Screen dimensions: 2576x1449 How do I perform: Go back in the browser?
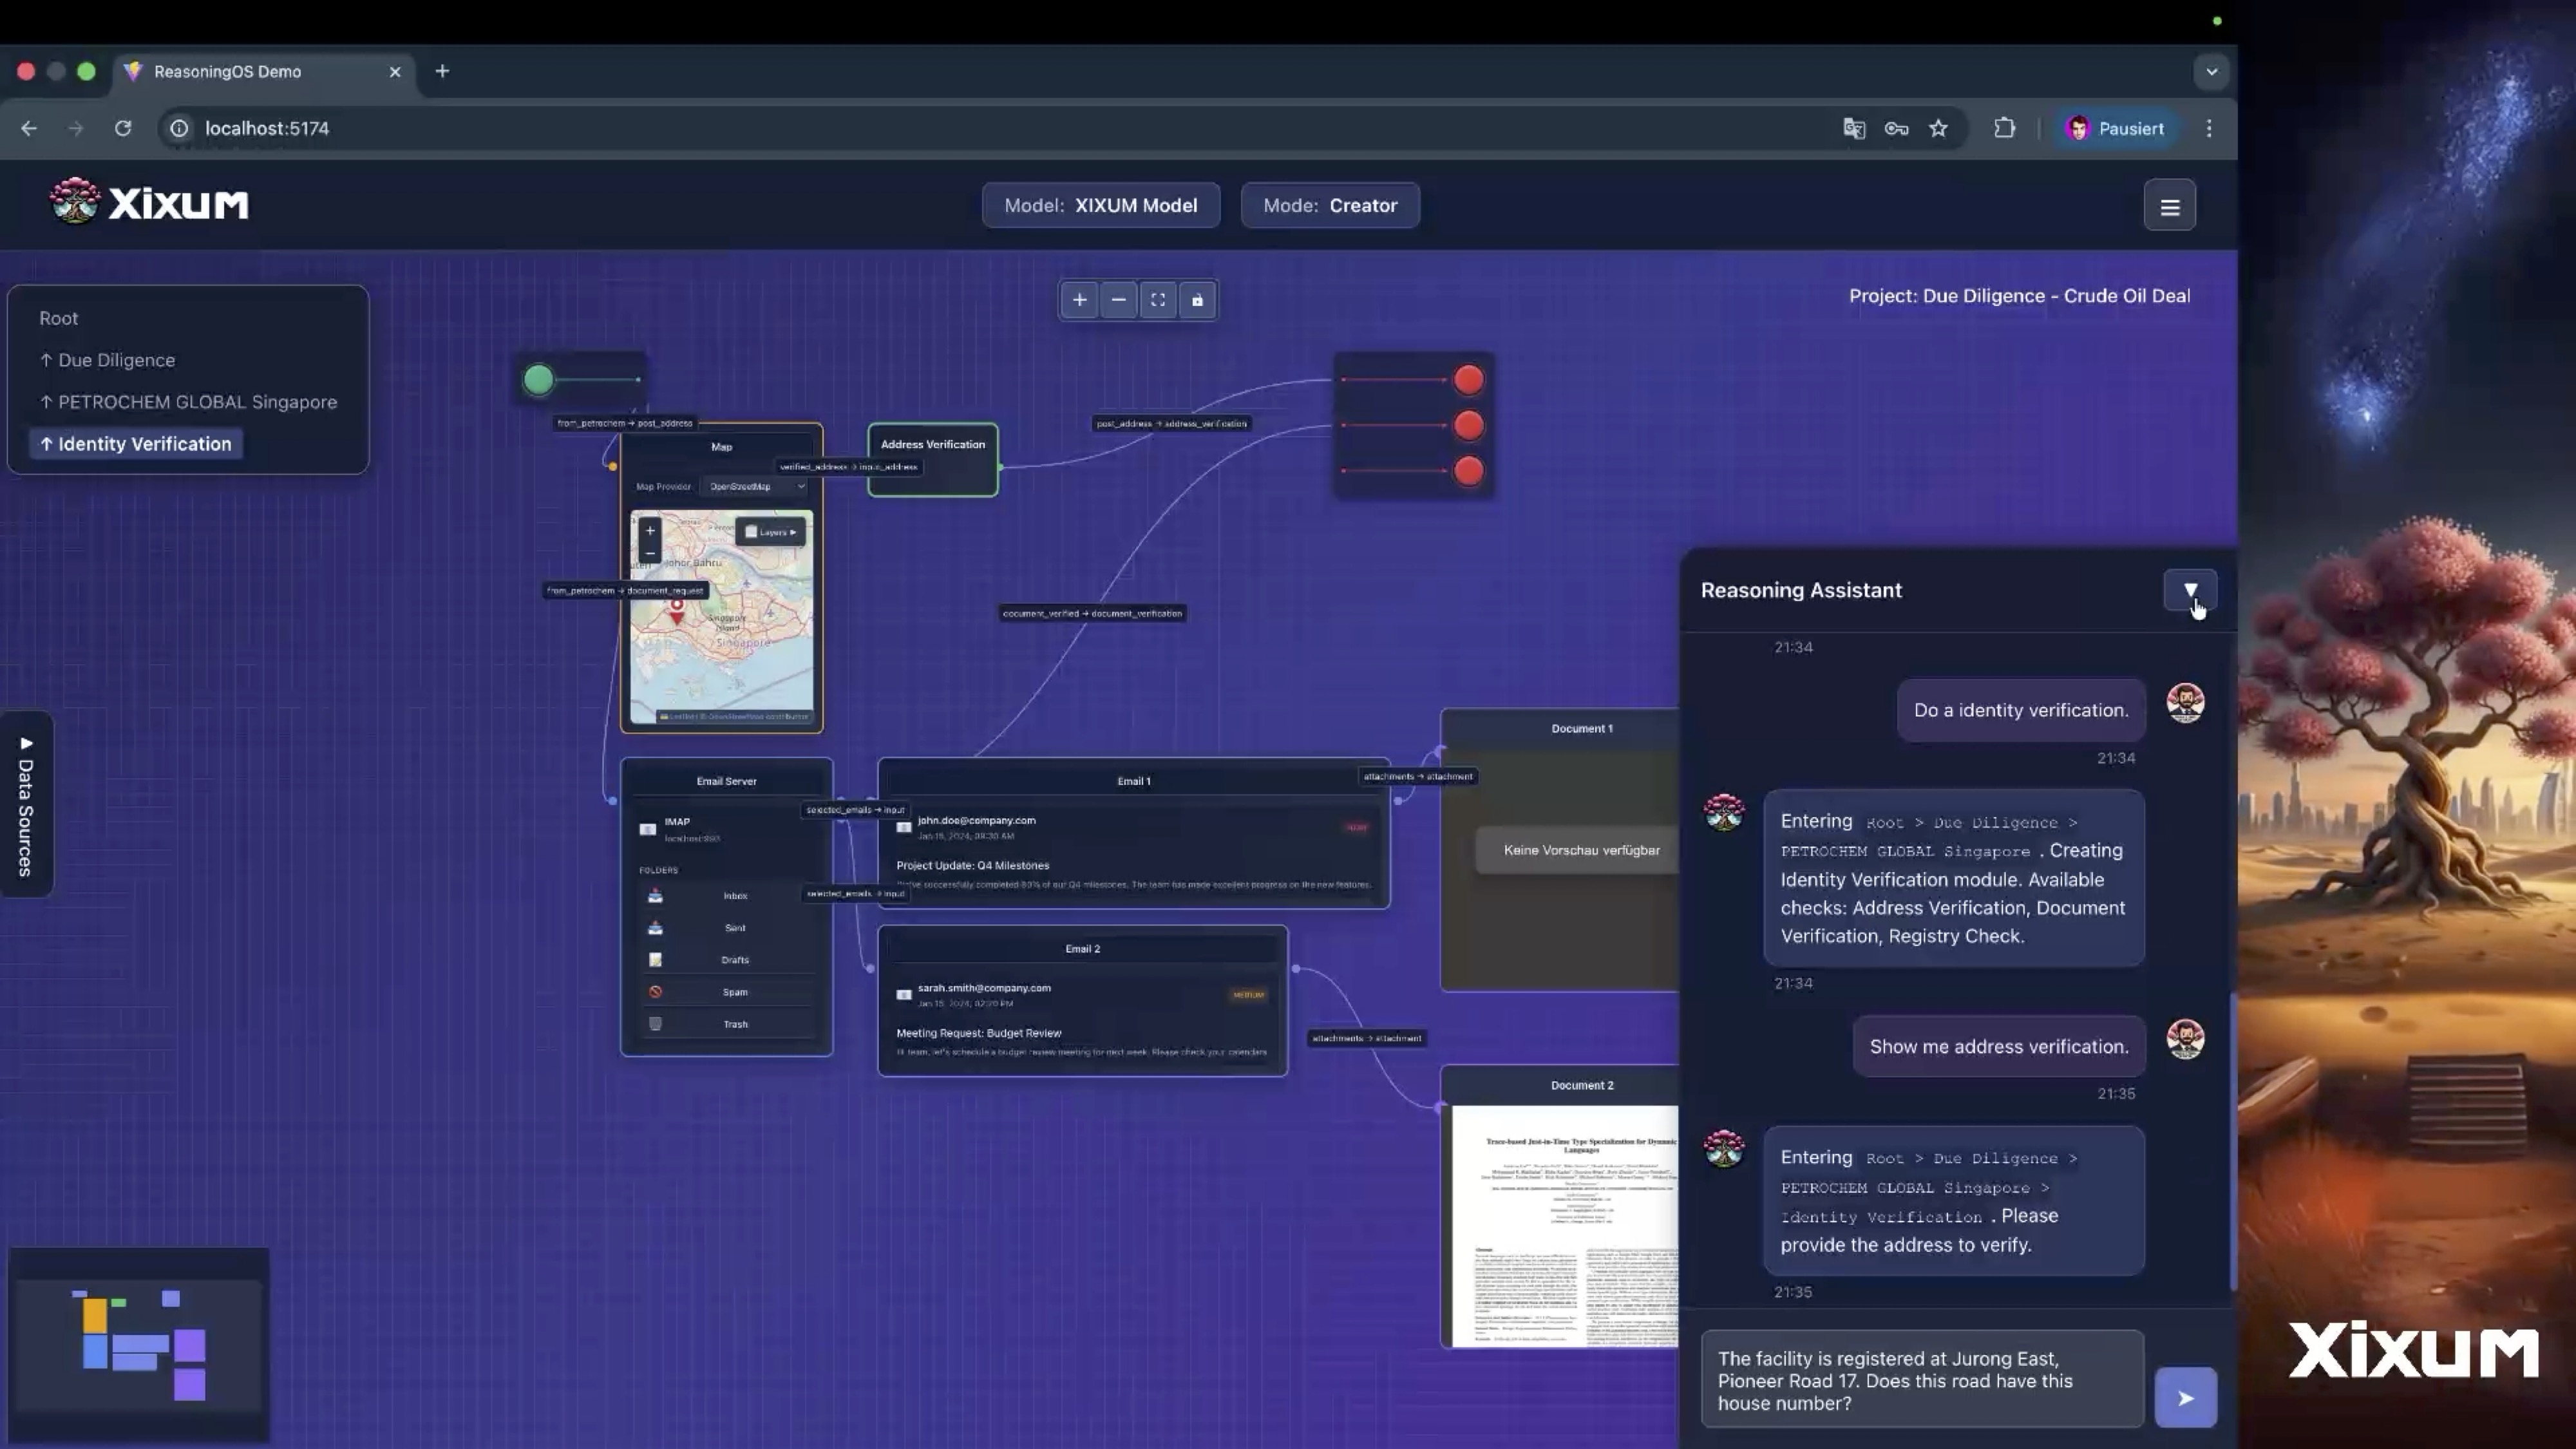29,128
